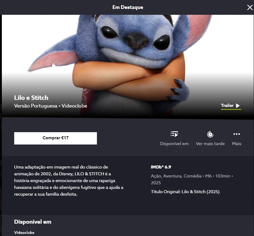The image size is (254, 236).
Task: Click the movie synopsis paragraph
Action: pos(69,181)
